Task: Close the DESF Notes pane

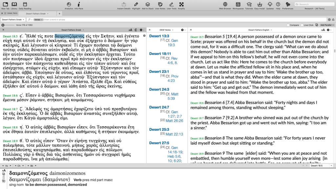Action: 150,30
